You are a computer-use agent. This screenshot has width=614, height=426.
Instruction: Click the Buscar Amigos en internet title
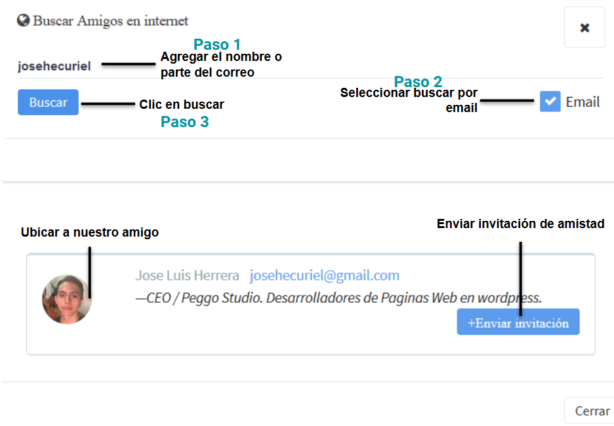(x=111, y=21)
